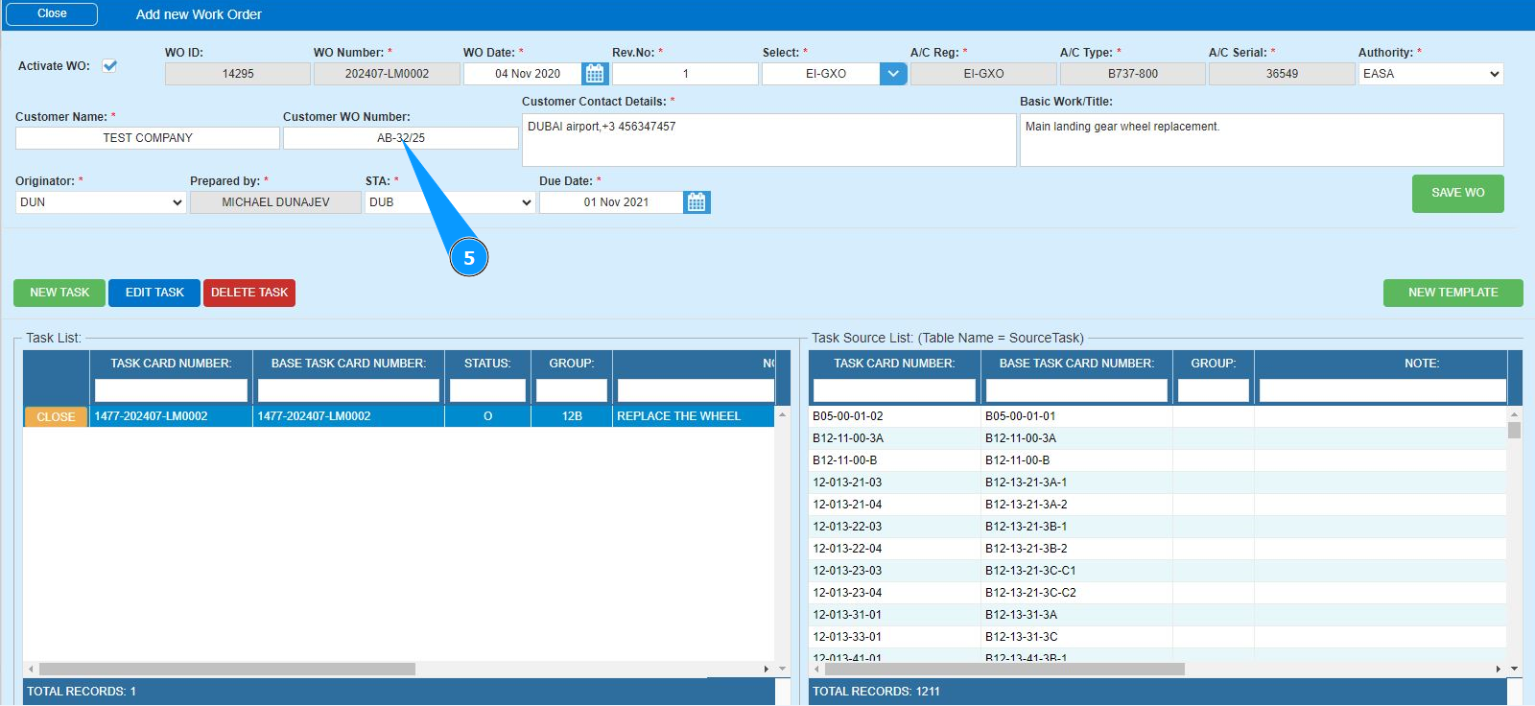The width and height of the screenshot is (1535, 706).
Task: Click the Rev.No input field
Action: point(685,74)
